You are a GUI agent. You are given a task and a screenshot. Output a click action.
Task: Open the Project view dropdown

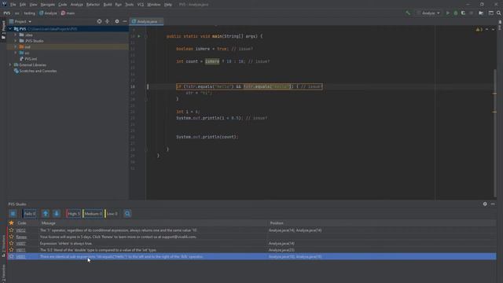pyautogui.click(x=20, y=21)
